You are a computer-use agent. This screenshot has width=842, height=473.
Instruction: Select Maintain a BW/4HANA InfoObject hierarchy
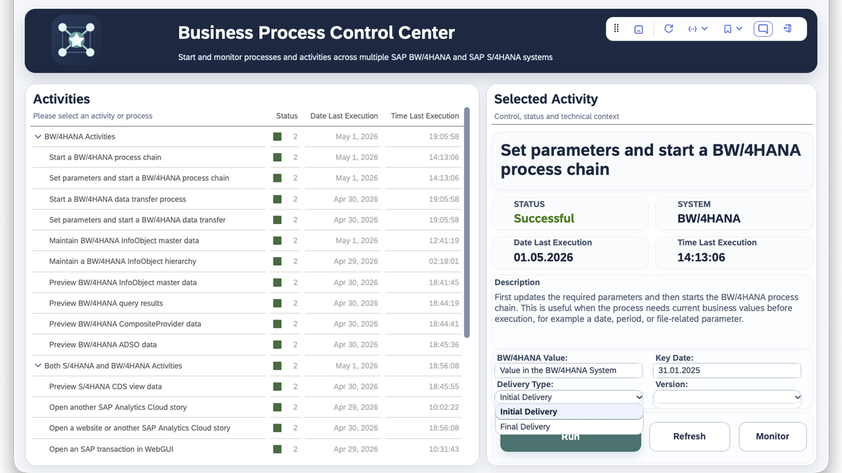click(x=123, y=261)
